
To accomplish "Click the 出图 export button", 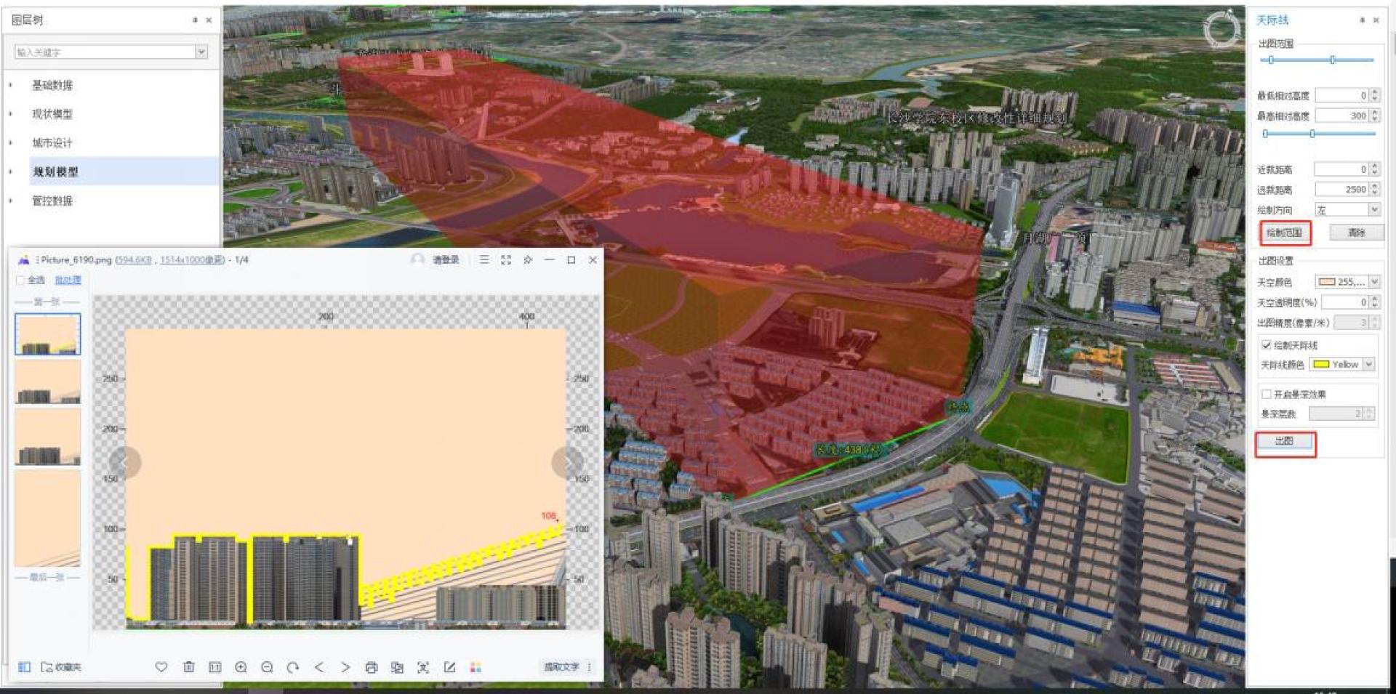I will click(1284, 441).
